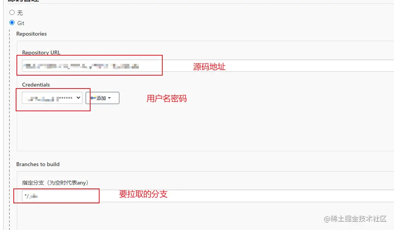Click the Credentials label text
The width and height of the screenshot is (394, 230).
pos(36,85)
